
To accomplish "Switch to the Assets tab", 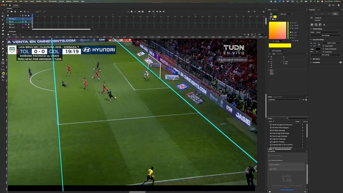I will 318,10.
